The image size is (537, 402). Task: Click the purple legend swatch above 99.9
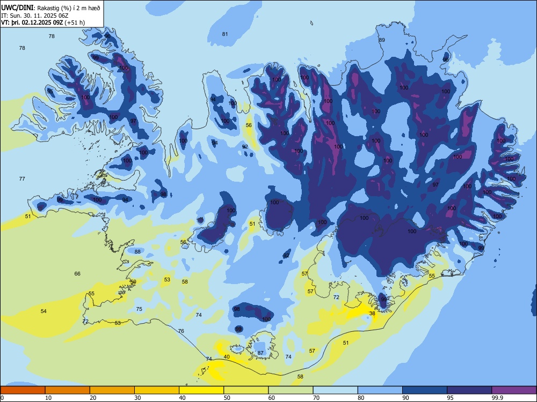(514, 390)
